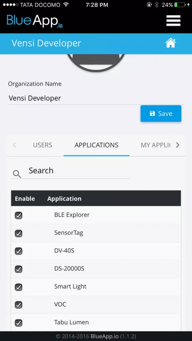Viewport: 192px width, 341px height.
Task: Click the Enable column header
Action: tap(25, 198)
